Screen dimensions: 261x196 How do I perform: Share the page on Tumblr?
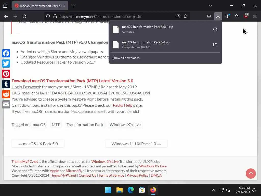point(6,84)
